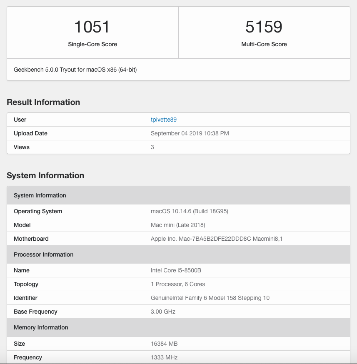Click the Model row label
Image resolution: width=357 pixels, height=364 pixels.
pos(22,225)
